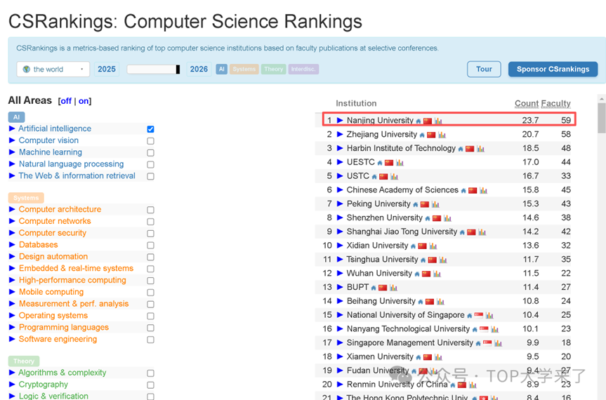This screenshot has width=606, height=400.
Task: Expand Zhejiang University faculty arrow
Action: pyautogui.click(x=340, y=134)
